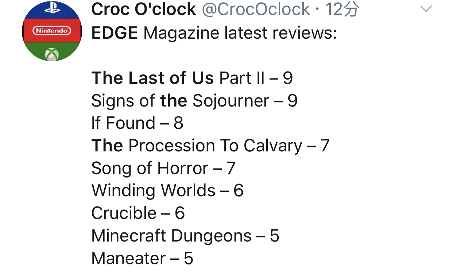Select the 'Magazine latest reviews:' text

pyautogui.click(x=240, y=33)
